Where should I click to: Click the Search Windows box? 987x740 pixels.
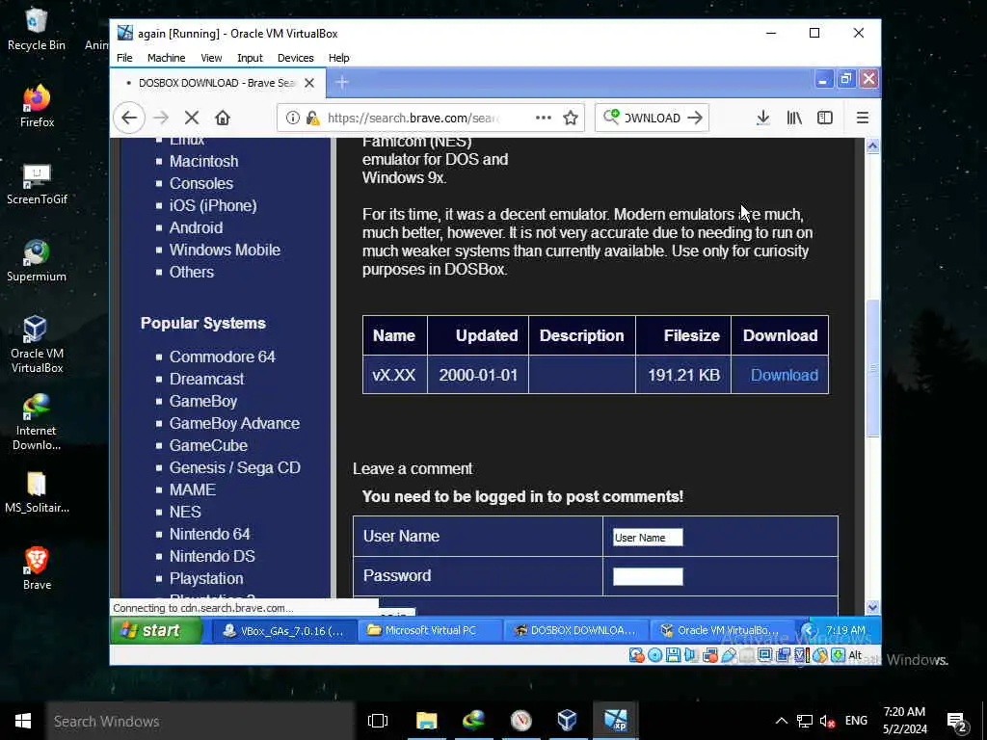click(200, 721)
